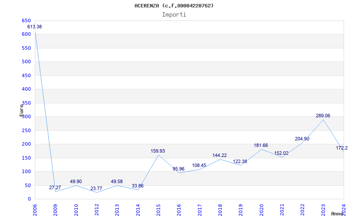Click the 2021 x-axis year label

point(282,210)
